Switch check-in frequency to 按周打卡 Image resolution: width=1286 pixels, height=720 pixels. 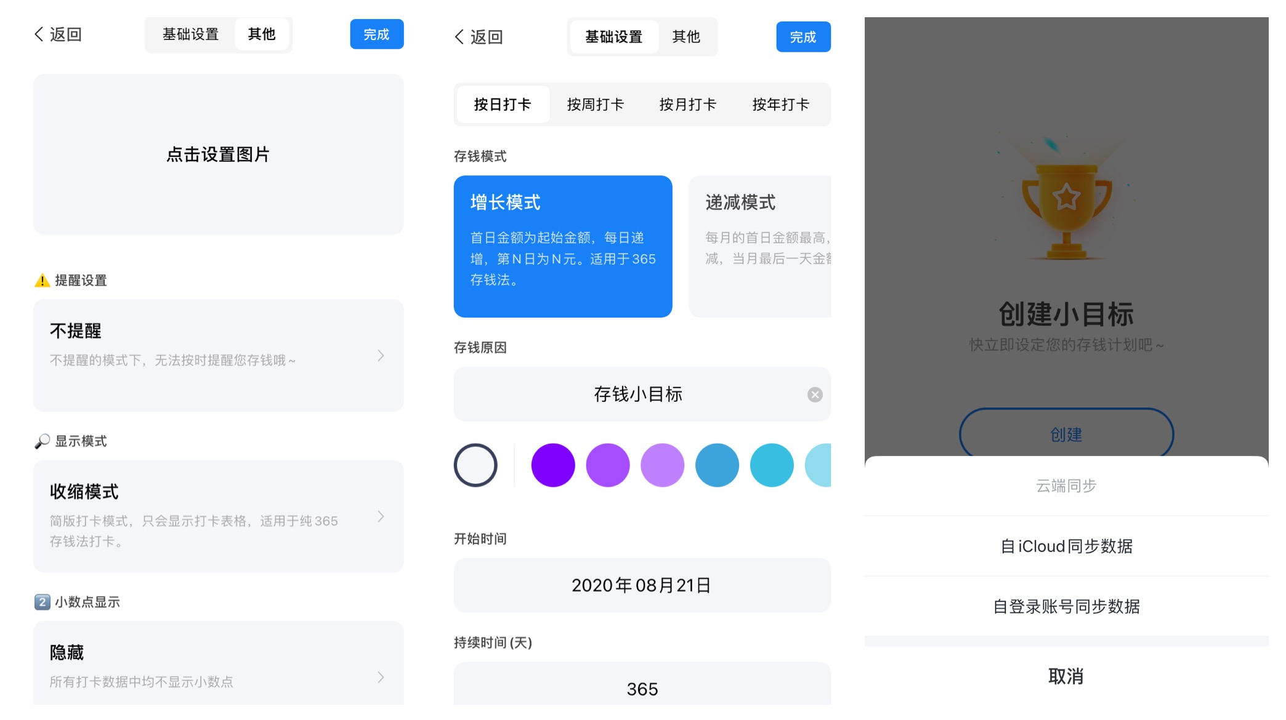[595, 104]
